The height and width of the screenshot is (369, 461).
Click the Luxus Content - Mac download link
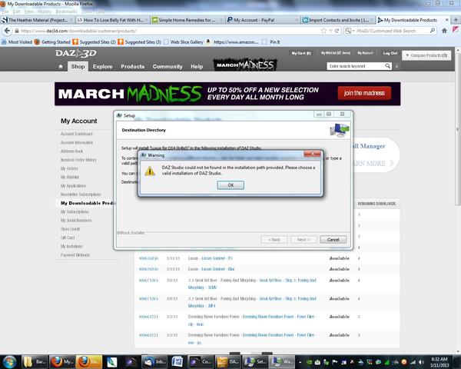[218, 269]
